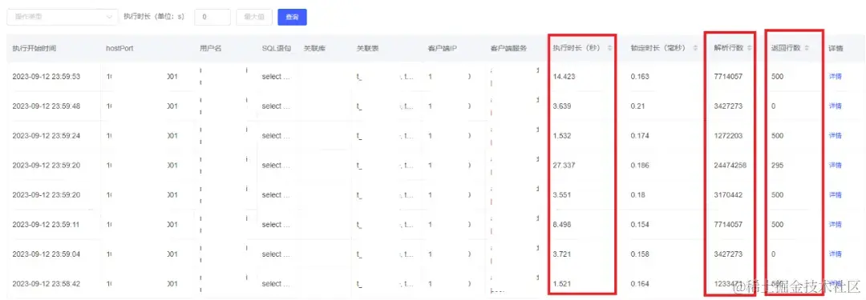Select timestamp 2023-09-12 23:59:04
This screenshot has height=300, width=866.
click(x=47, y=254)
